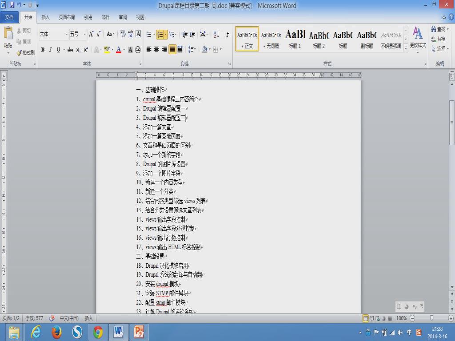Viewport: 455px width, 341px height.
Task: Expand the styles gallery more arrow
Action: point(406,48)
